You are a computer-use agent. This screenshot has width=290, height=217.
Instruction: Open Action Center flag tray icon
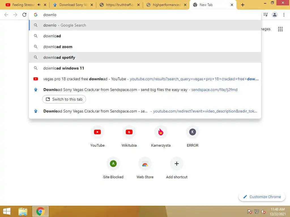click(250, 212)
